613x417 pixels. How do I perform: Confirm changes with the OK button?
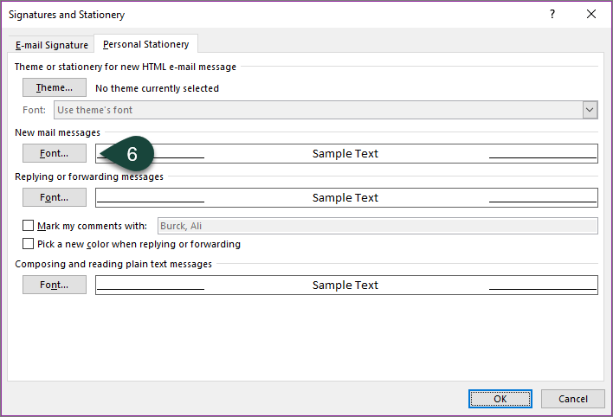coord(500,399)
